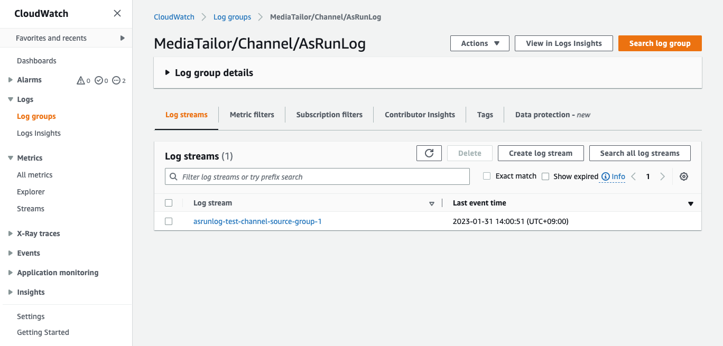Refresh the log streams list

click(429, 153)
